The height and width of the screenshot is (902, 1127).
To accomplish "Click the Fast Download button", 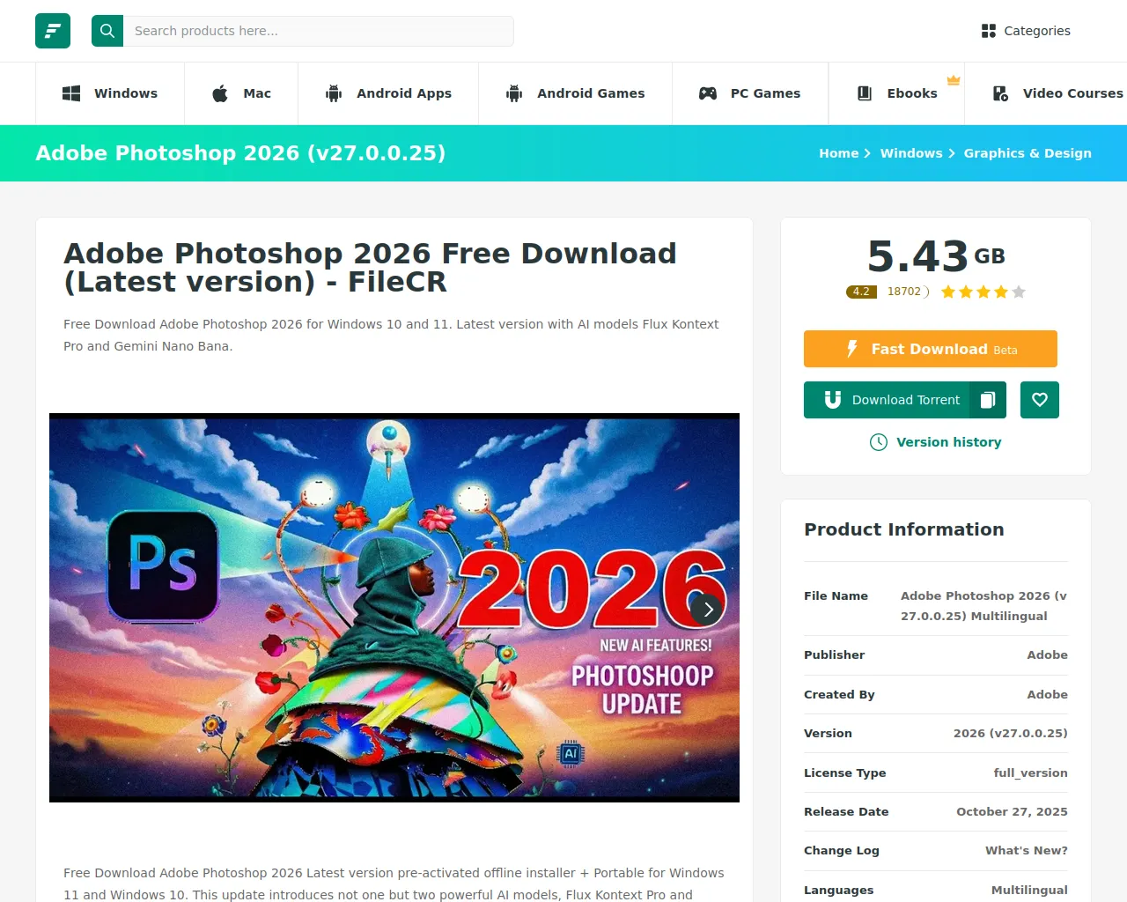I will (x=931, y=349).
